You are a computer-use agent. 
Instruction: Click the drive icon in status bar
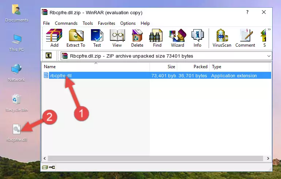(x=45, y=167)
